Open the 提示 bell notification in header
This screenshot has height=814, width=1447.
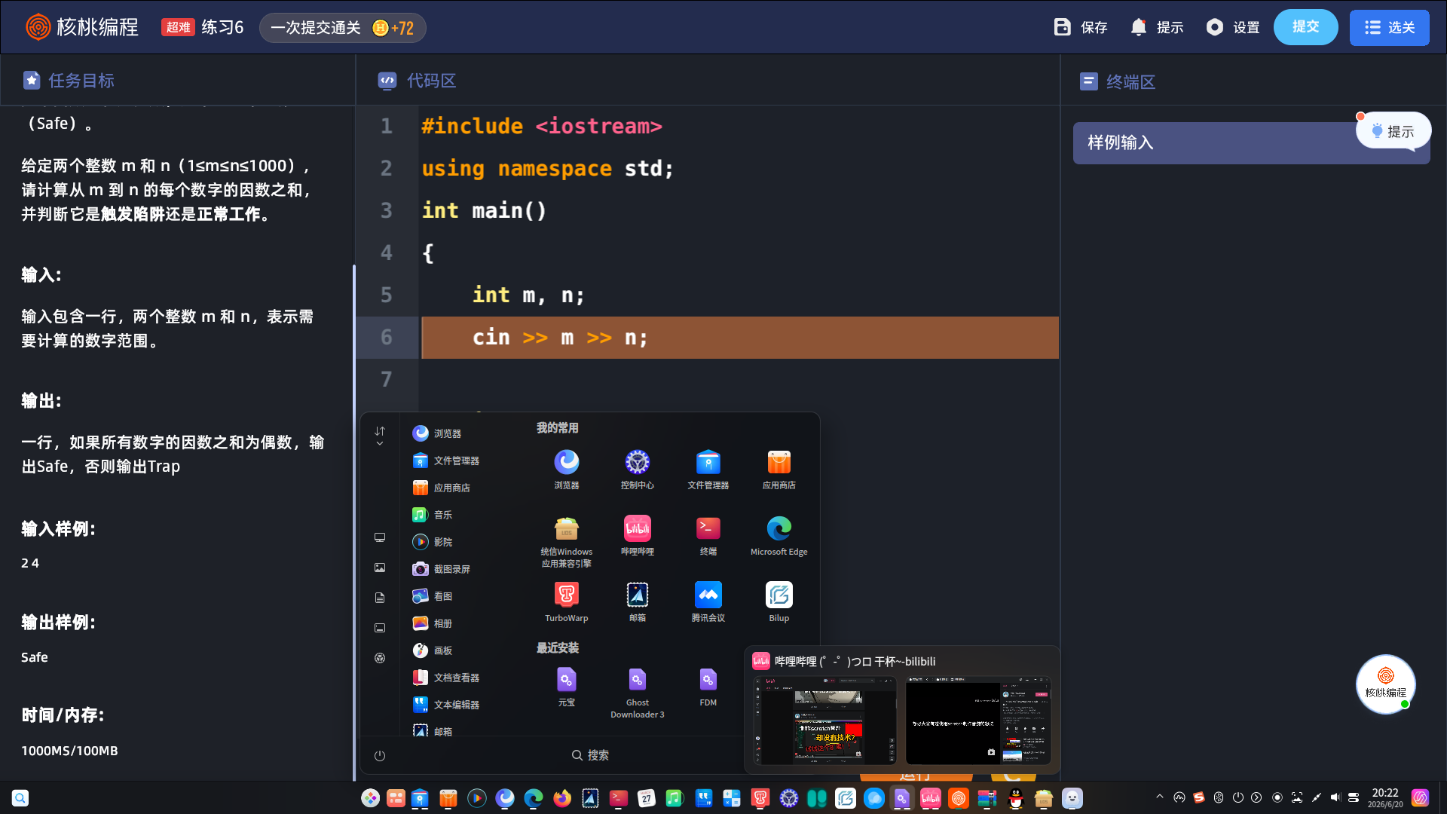pyautogui.click(x=1157, y=27)
